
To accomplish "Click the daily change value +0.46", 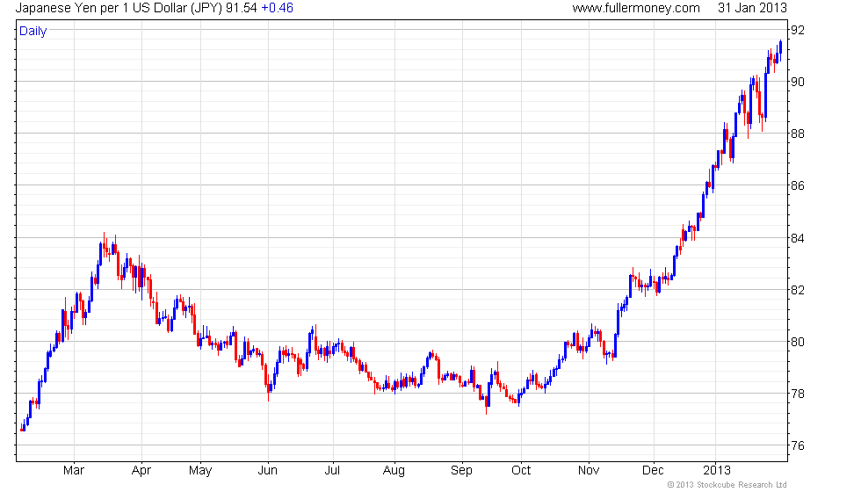I will click(x=278, y=8).
